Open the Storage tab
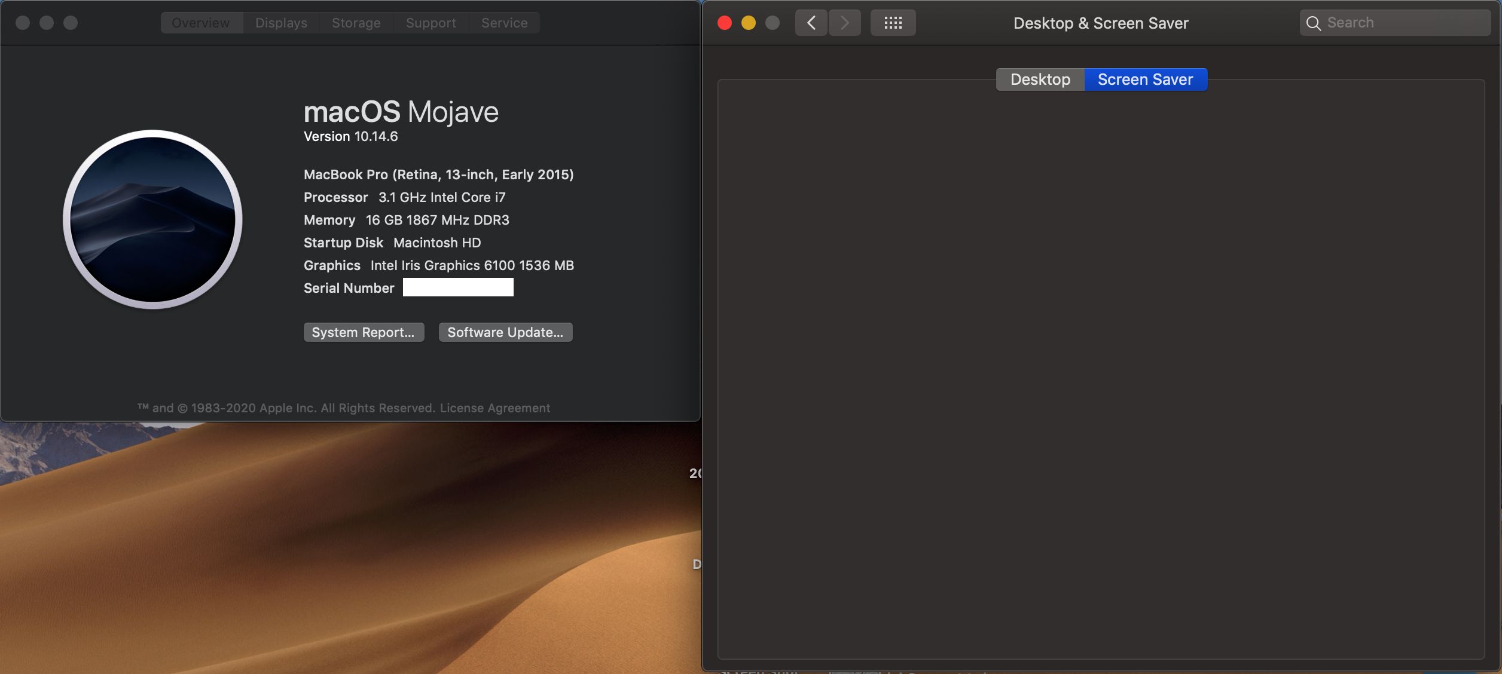Image resolution: width=1502 pixels, height=674 pixels. 356,22
